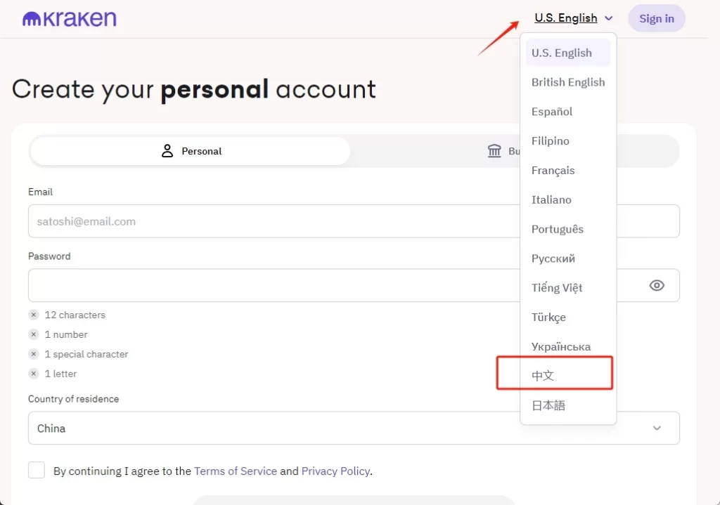Screen dimensions: 720x505
Task: Click the Kraken logo
Action: click(70, 19)
